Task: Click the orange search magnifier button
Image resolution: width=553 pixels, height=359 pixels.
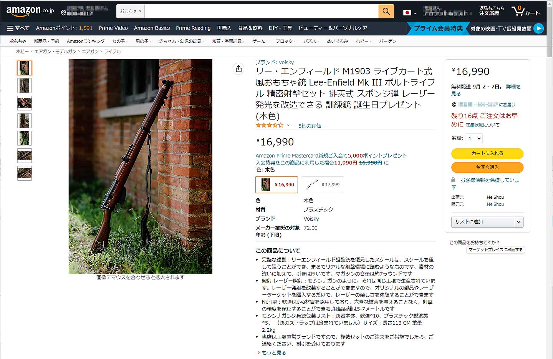Action: click(x=386, y=12)
